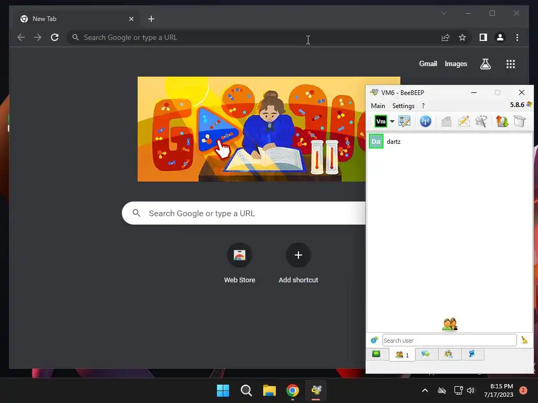Reload the page in Chrome
538x403 pixels.
pos(55,37)
